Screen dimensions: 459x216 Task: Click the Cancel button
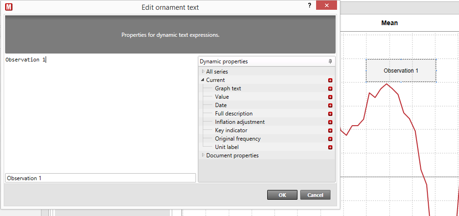coord(315,195)
